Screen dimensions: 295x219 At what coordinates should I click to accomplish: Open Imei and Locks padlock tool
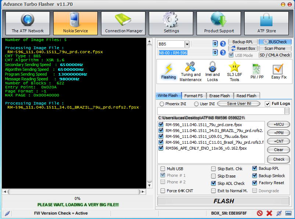pos(212,72)
